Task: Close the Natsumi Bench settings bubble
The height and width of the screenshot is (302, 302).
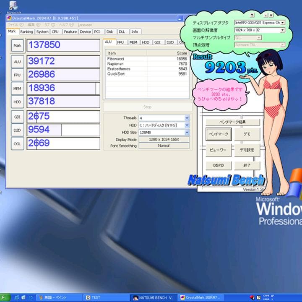Action: 271,15
